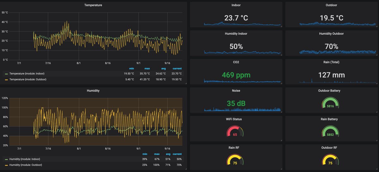Grab the CO2 panel resize handle

click(281, 84)
